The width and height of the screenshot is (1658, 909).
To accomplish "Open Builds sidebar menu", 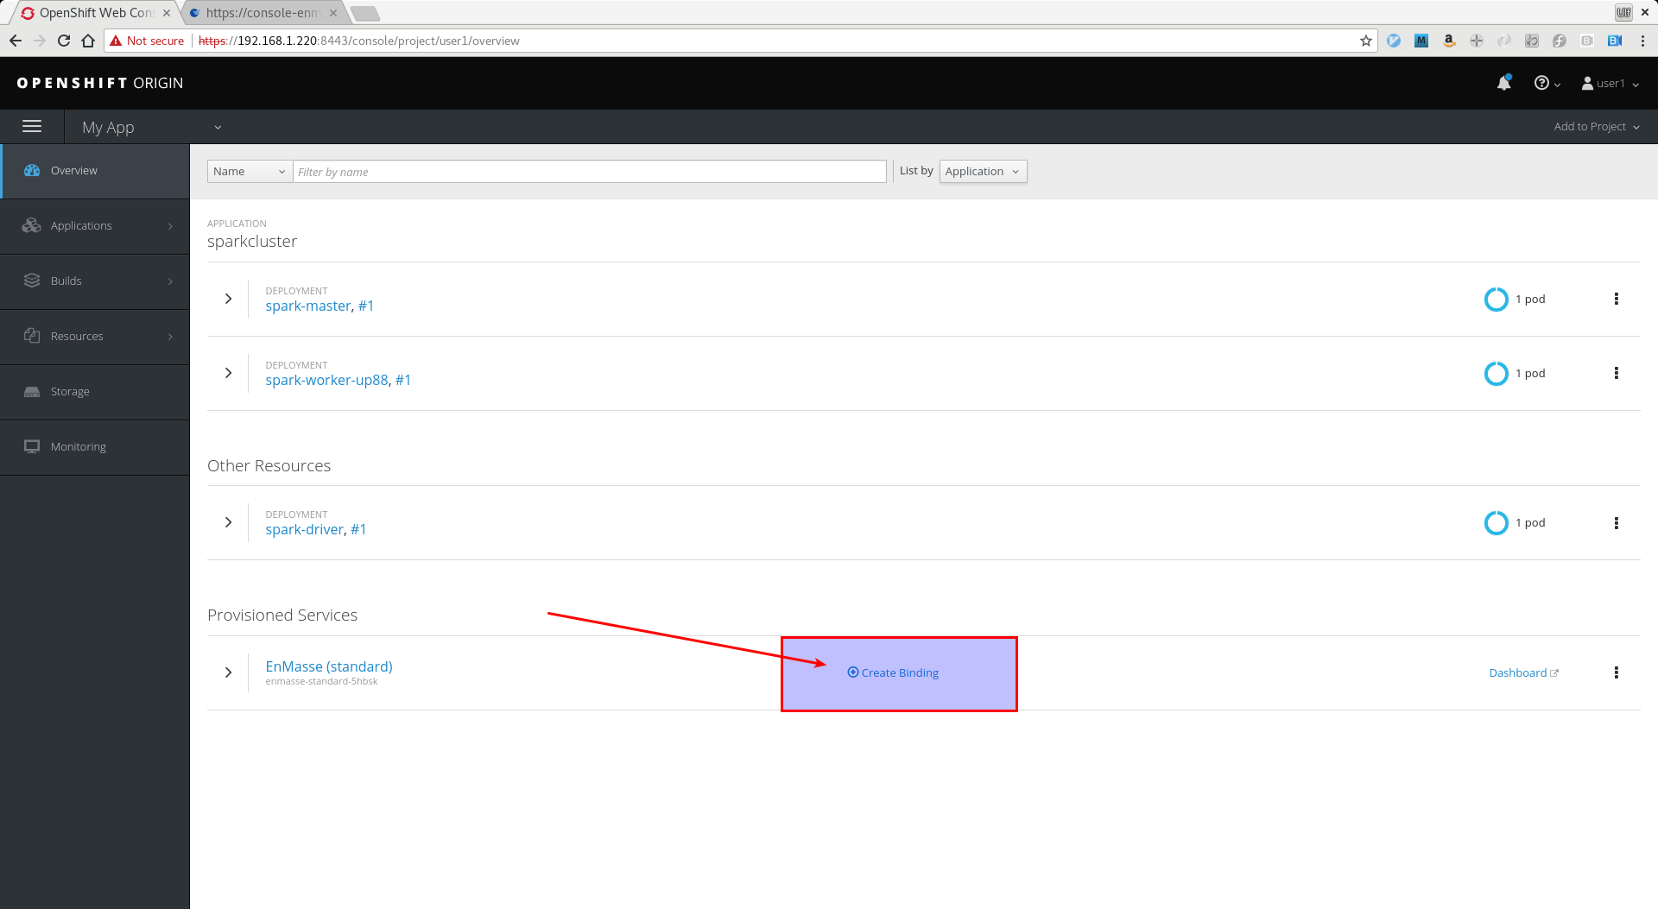I will tap(95, 281).
